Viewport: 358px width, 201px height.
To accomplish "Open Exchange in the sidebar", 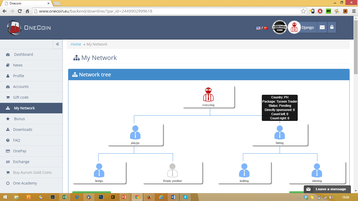I will pos(31,162).
